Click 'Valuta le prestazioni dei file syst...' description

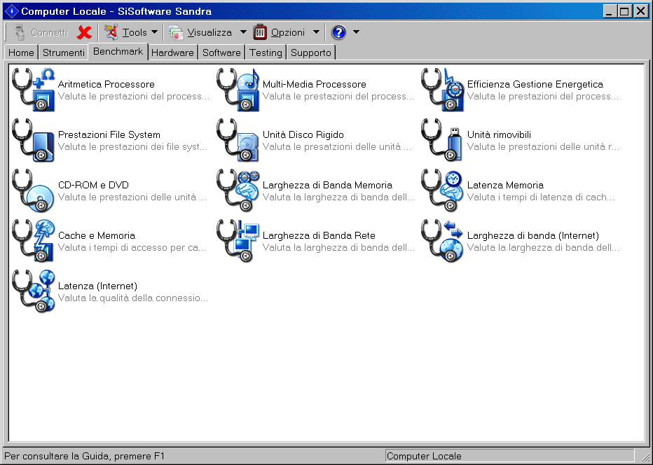[132, 146]
